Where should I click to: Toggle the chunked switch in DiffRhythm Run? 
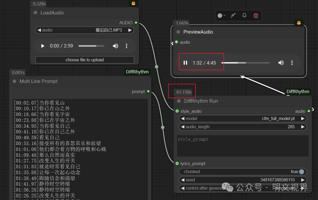pos(302,172)
